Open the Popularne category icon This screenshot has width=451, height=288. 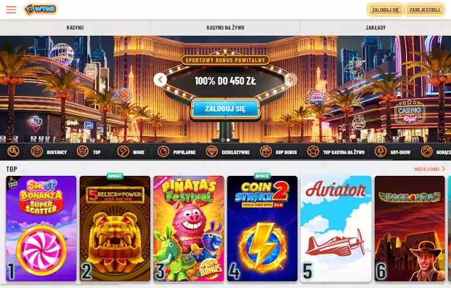[x=164, y=151]
